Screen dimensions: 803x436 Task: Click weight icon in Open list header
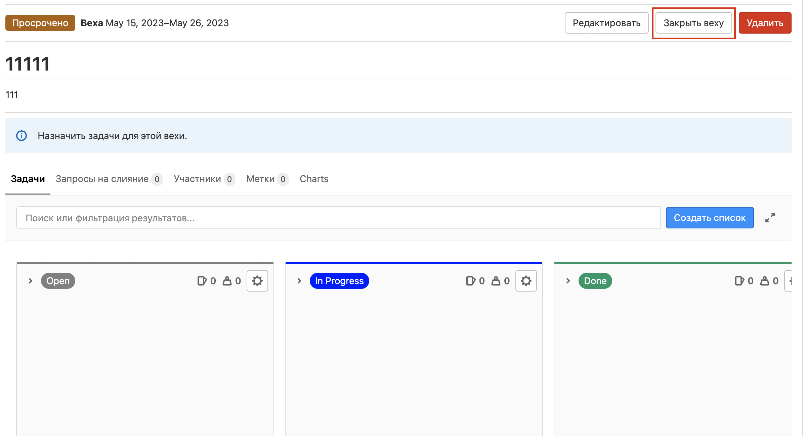point(227,281)
